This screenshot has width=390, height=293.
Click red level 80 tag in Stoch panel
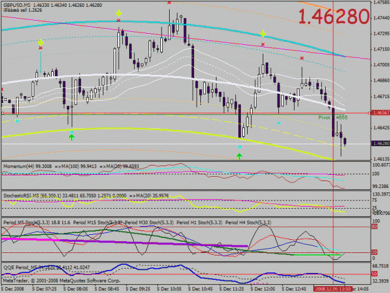[374, 227]
